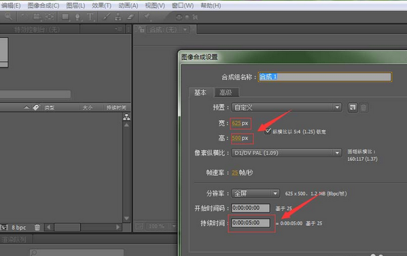Select the Zoom magnifier tool in toolbar

pos(9,17)
